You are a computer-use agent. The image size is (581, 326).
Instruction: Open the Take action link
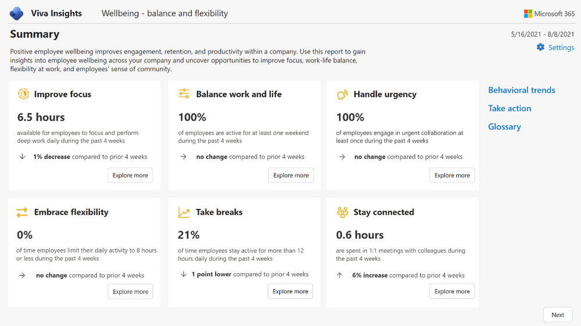(x=509, y=108)
